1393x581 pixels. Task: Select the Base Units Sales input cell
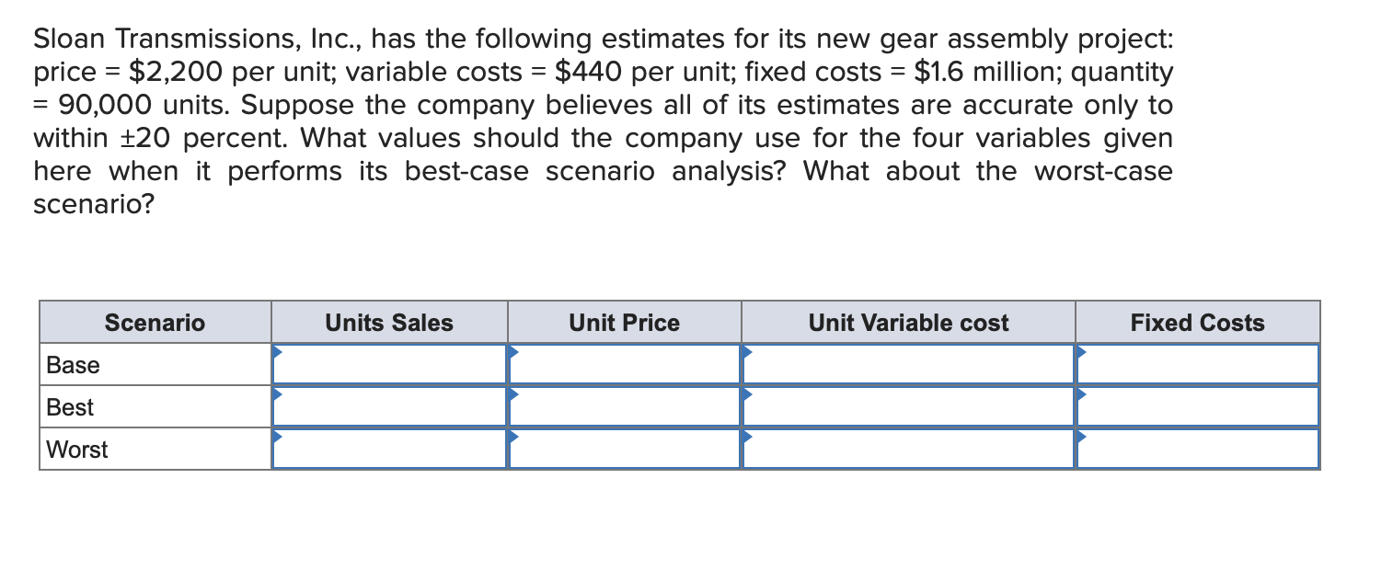click(x=389, y=365)
